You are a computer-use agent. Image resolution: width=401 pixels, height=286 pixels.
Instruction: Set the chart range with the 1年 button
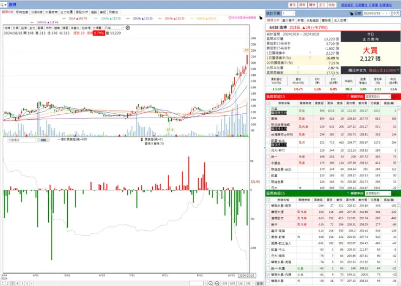240,283
